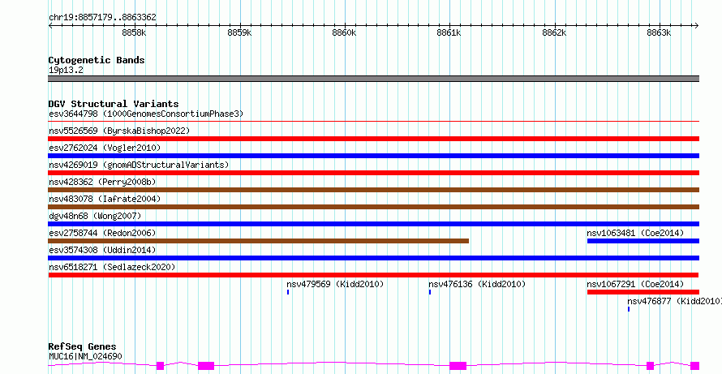This screenshot has width=722, height=374.
Task: Click the small blue nsv479569 marker
Action: pos(288,292)
